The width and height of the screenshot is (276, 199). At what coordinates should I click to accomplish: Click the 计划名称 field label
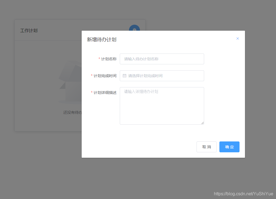[x=108, y=59]
